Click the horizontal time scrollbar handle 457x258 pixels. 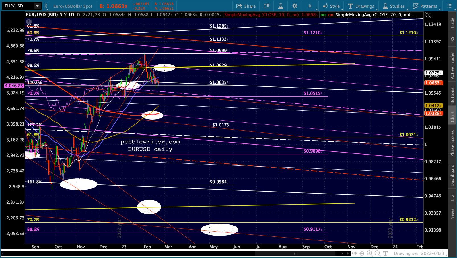tap(295, 253)
